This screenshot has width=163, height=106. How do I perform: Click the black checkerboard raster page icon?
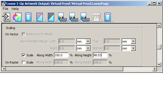(x=51, y=17)
